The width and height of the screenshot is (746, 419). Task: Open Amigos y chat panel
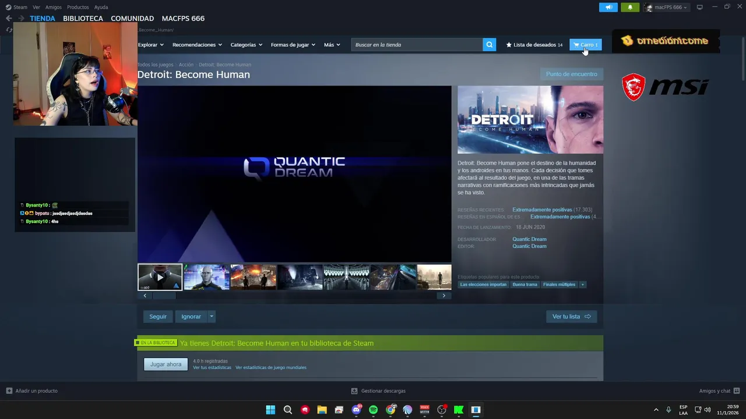click(719, 391)
